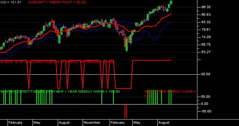Screen dimensions: 239x126
Task: Click the lowest green candlestick near 63.27
Action: [127, 45]
